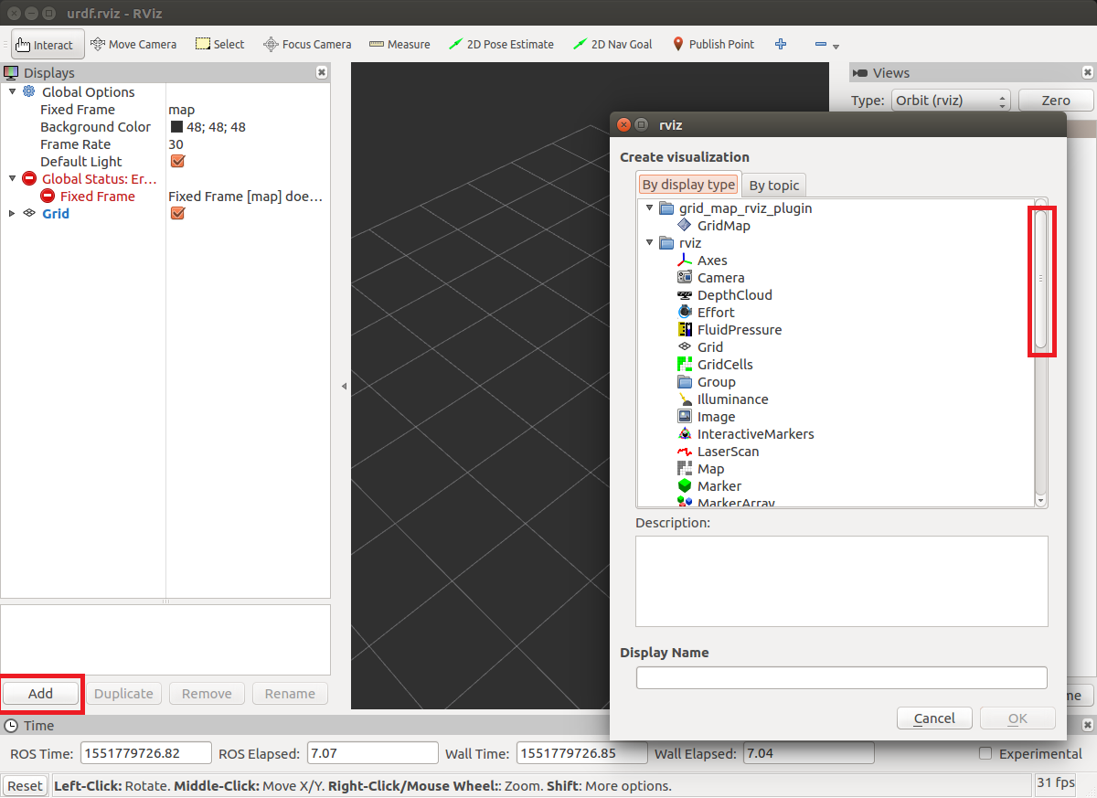This screenshot has width=1097, height=798.
Task: Click the display list scroll-down arrow
Action: tap(1041, 500)
